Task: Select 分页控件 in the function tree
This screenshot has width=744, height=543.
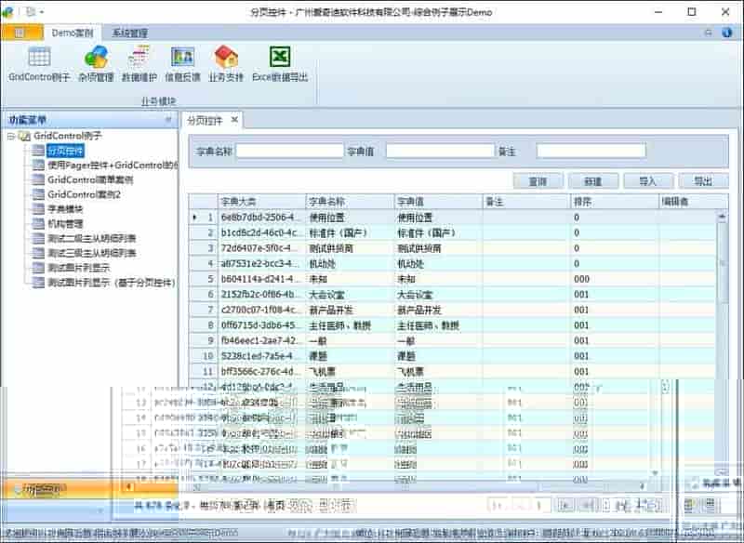Action: [x=65, y=151]
